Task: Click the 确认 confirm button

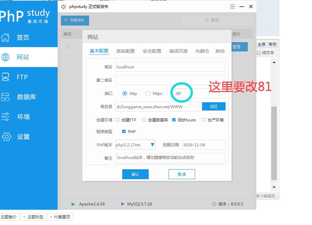Action: click(x=135, y=174)
